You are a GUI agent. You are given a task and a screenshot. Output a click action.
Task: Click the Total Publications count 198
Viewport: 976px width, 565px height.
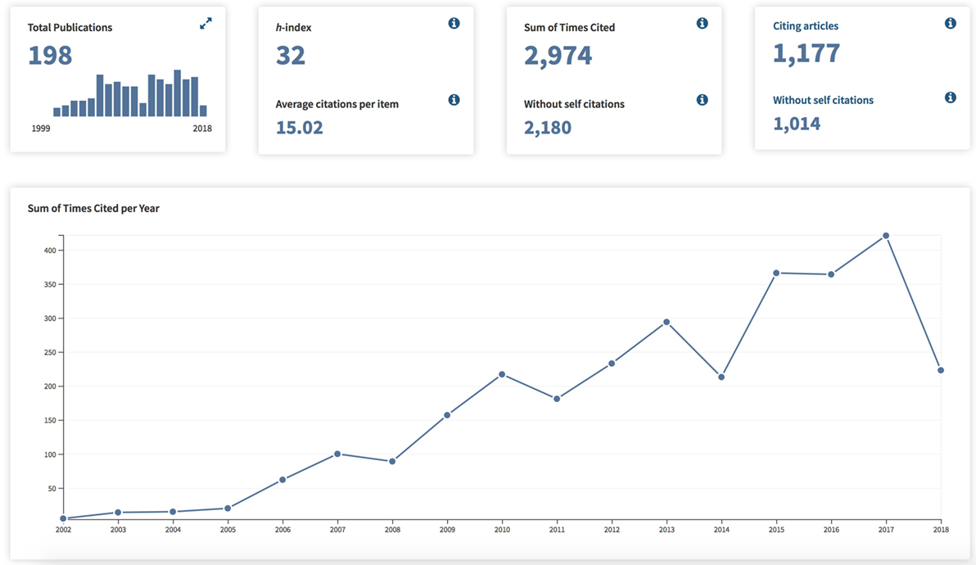pos(50,56)
